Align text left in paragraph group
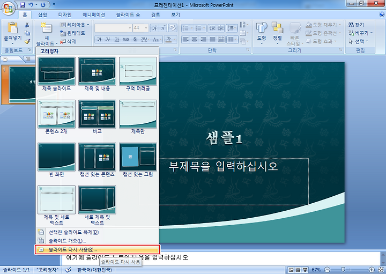Image resolution: width=386 pixels, height=274 pixels. click(186, 39)
